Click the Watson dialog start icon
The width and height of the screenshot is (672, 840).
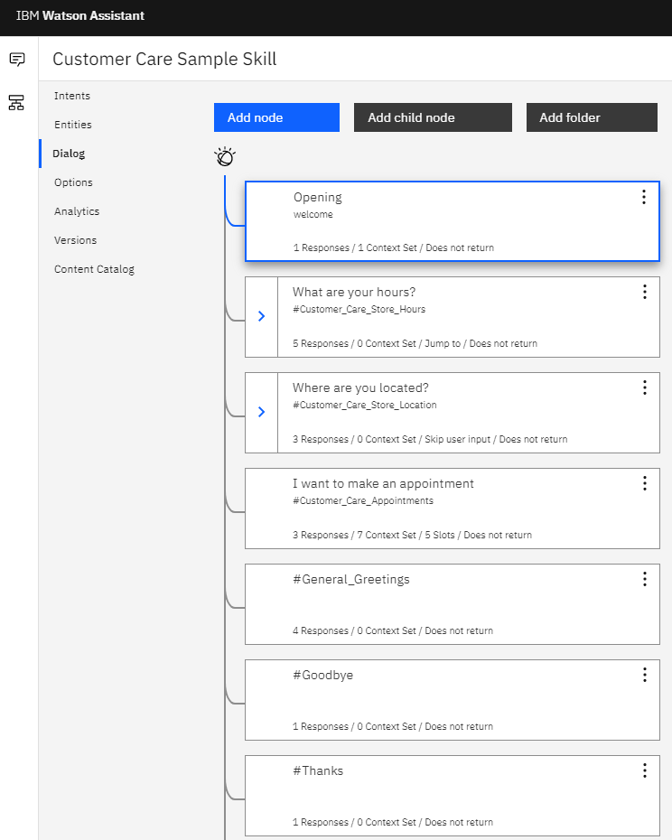tap(225, 156)
